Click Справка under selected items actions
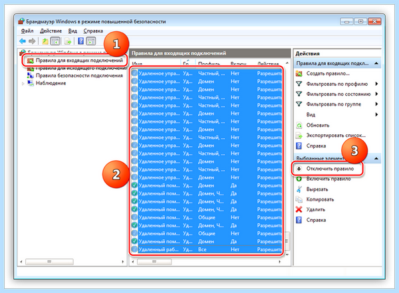 coord(316,220)
